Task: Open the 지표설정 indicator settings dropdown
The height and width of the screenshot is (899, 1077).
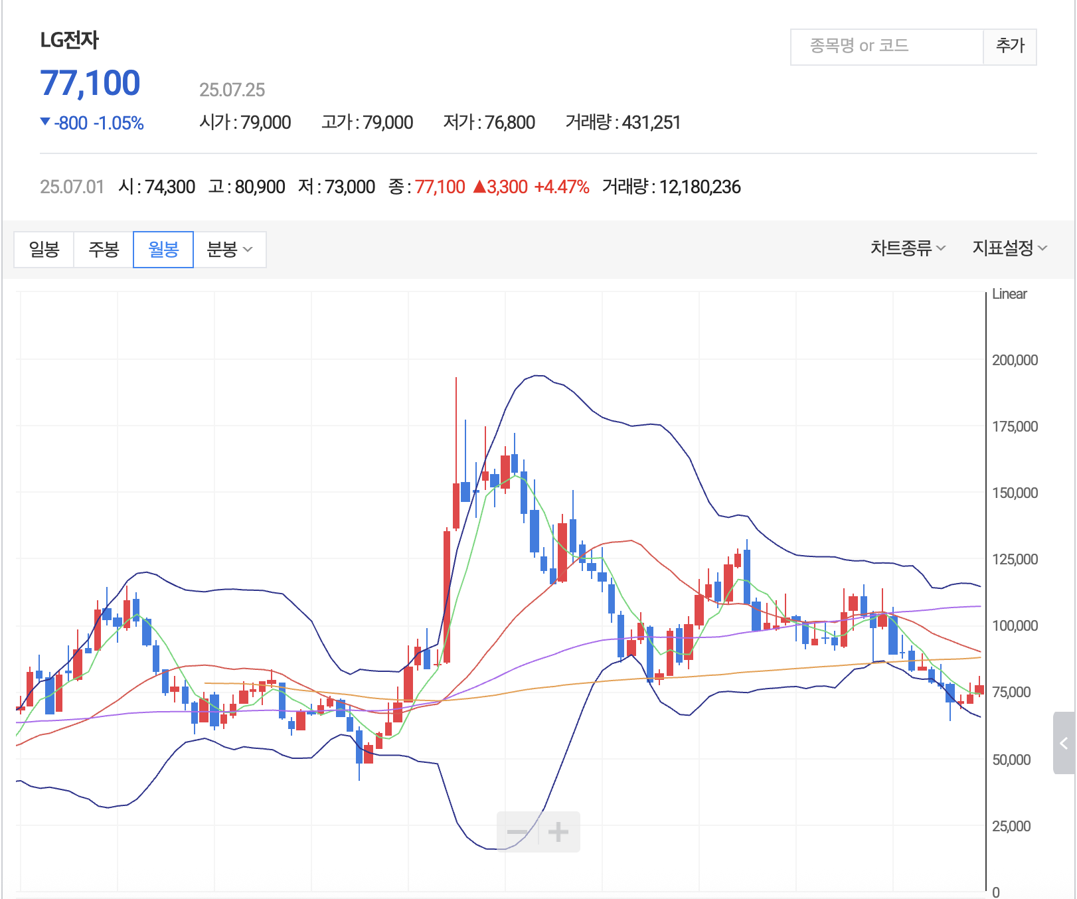Action: 1009,248
